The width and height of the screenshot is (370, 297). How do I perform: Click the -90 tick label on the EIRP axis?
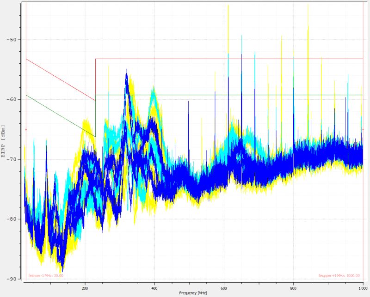11,279
